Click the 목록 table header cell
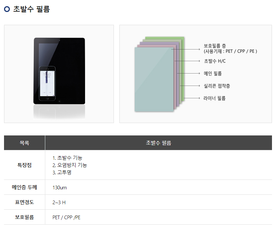The image size is (276, 229). (24, 143)
